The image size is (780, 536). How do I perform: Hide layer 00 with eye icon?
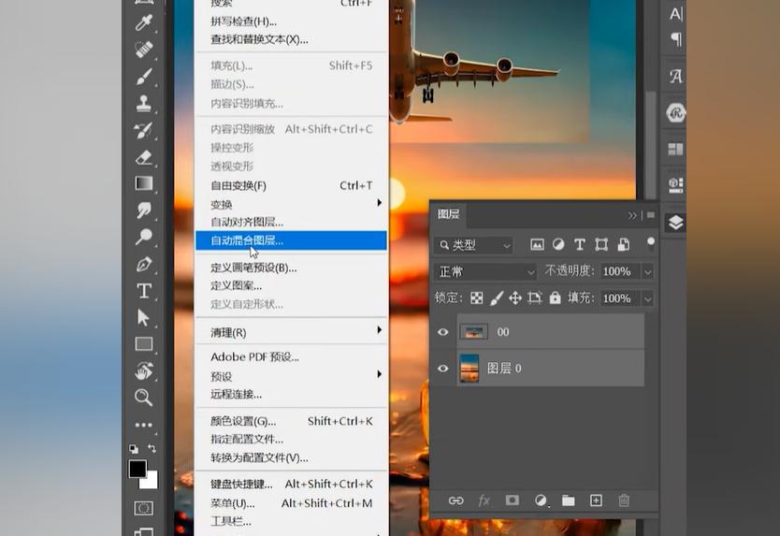[x=442, y=332]
